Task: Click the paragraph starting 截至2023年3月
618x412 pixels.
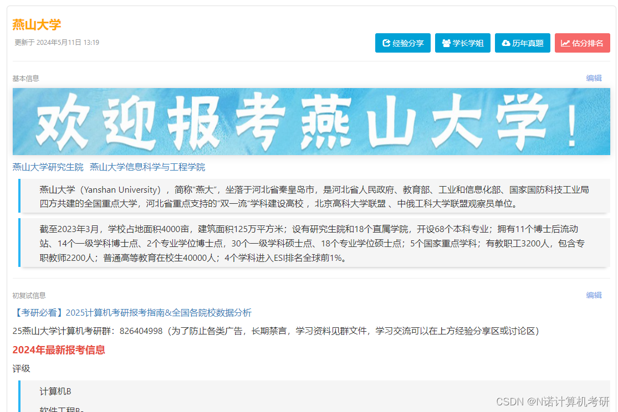Action: click(x=313, y=244)
